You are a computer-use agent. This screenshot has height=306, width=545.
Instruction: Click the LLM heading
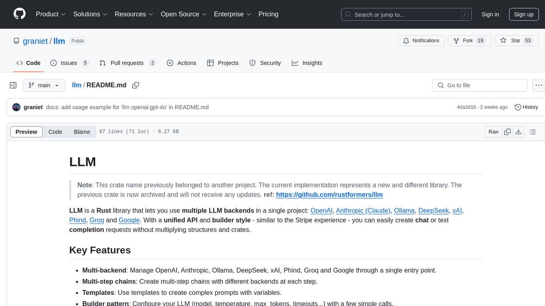[83, 162]
